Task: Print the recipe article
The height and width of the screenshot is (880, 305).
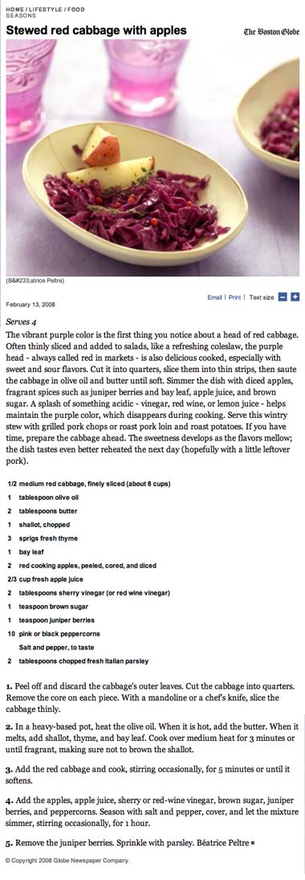Action: coord(234,297)
